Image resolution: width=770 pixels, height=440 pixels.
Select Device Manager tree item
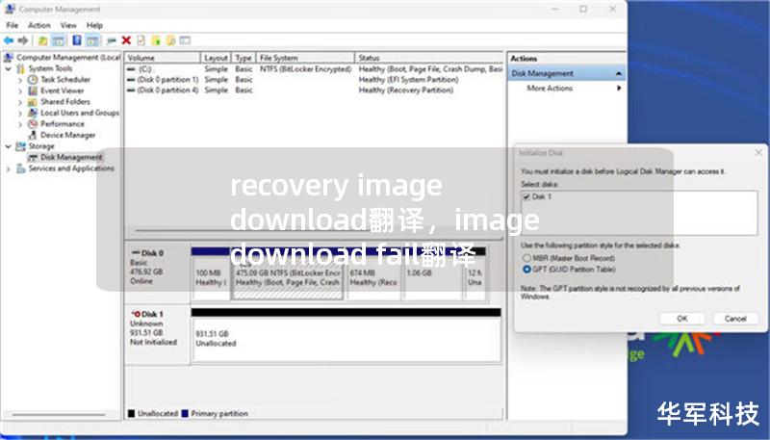point(67,135)
